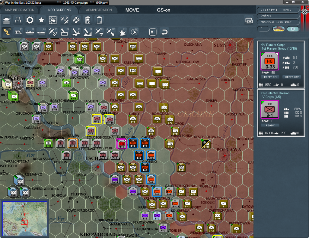The height and width of the screenshot is (238, 309).
Task: Select the F4 amphibious transport mode
Action: pos(41,32)
